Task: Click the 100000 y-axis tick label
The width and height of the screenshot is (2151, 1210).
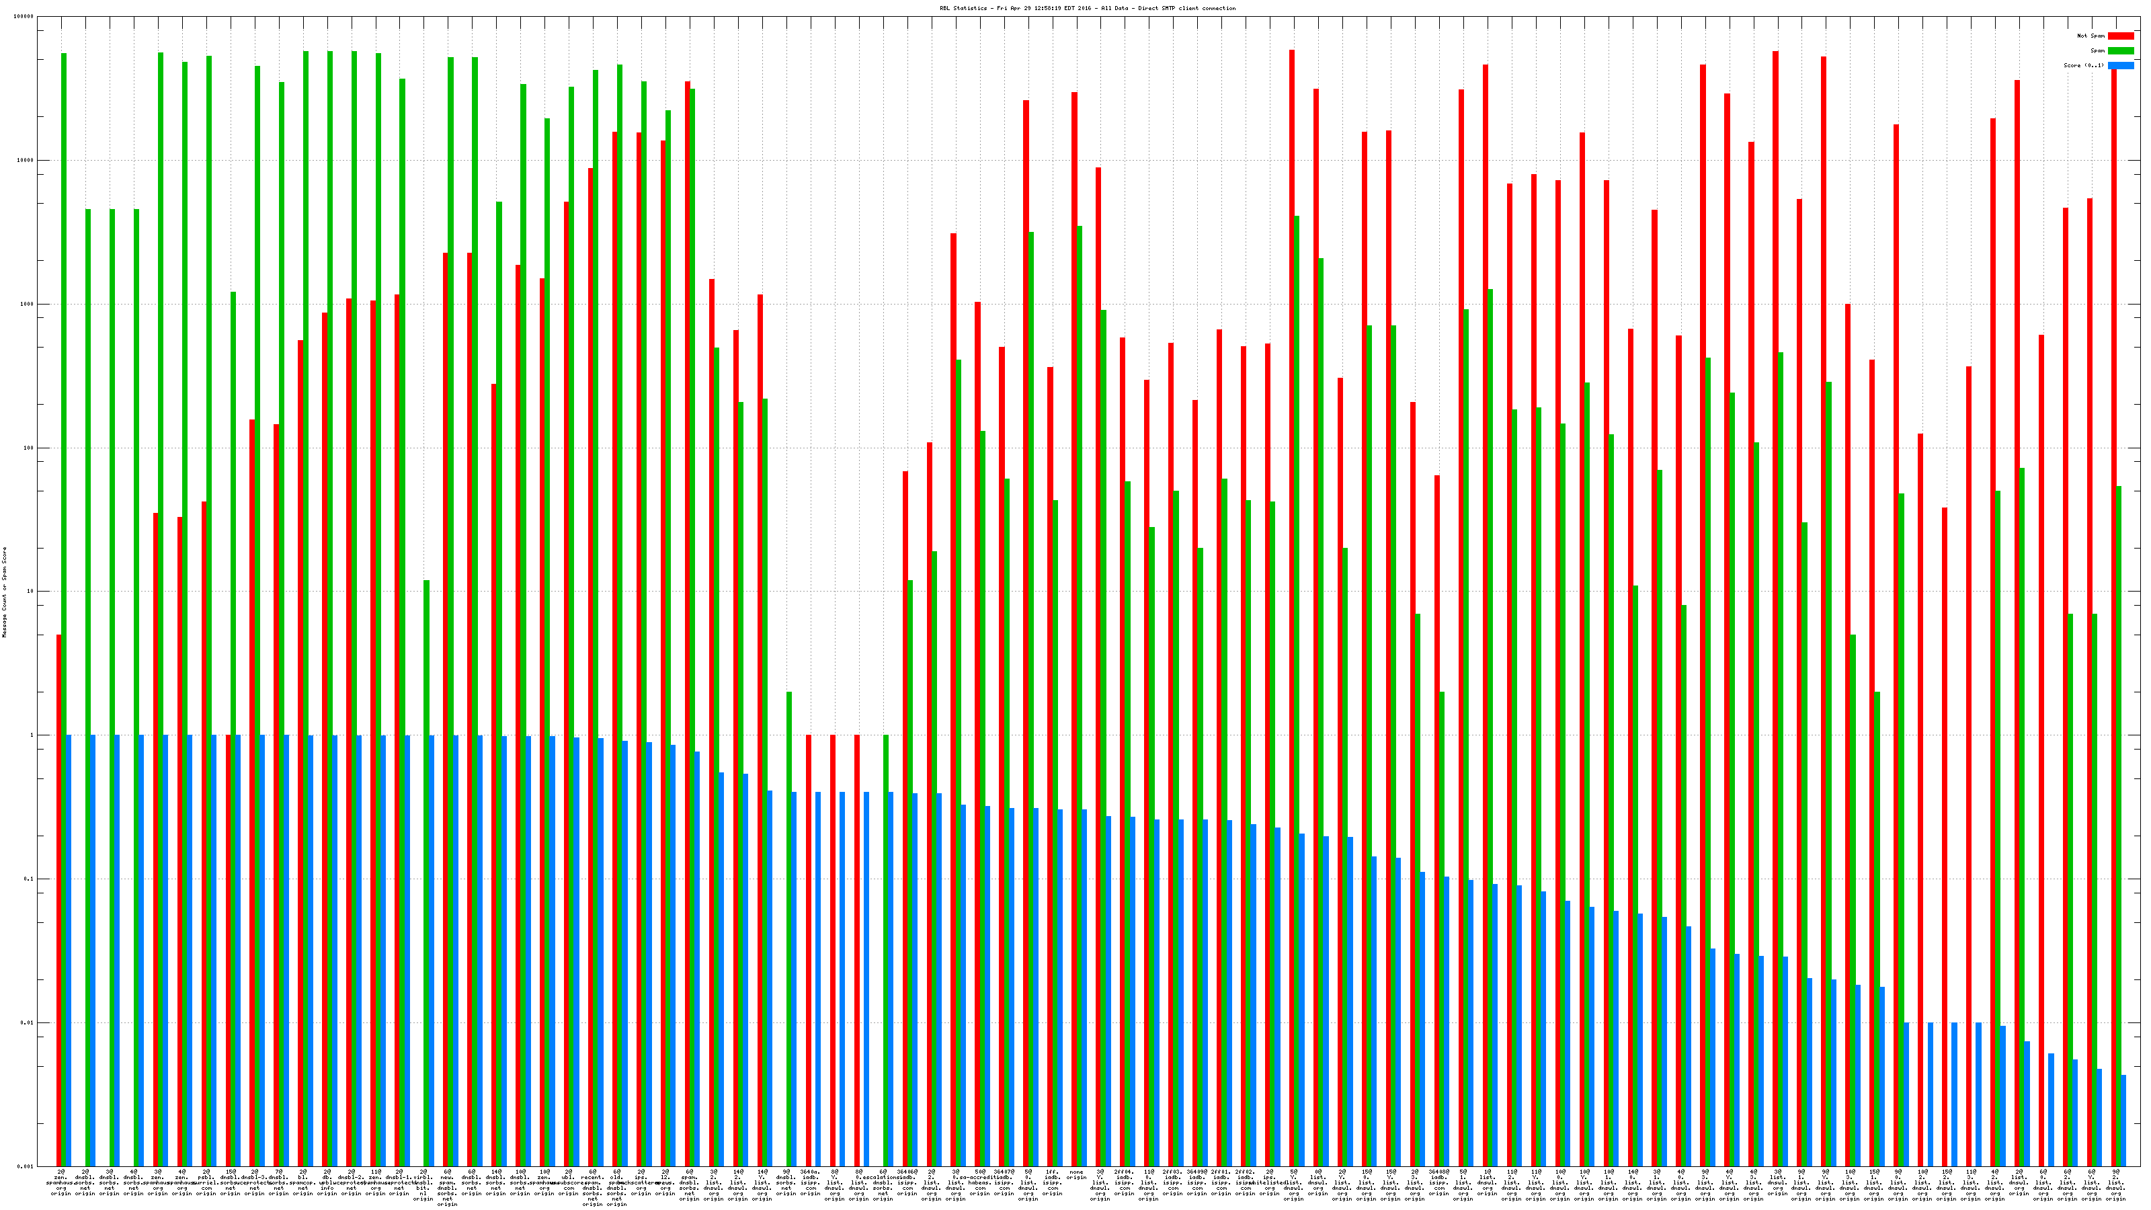Action: click(24, 17)
